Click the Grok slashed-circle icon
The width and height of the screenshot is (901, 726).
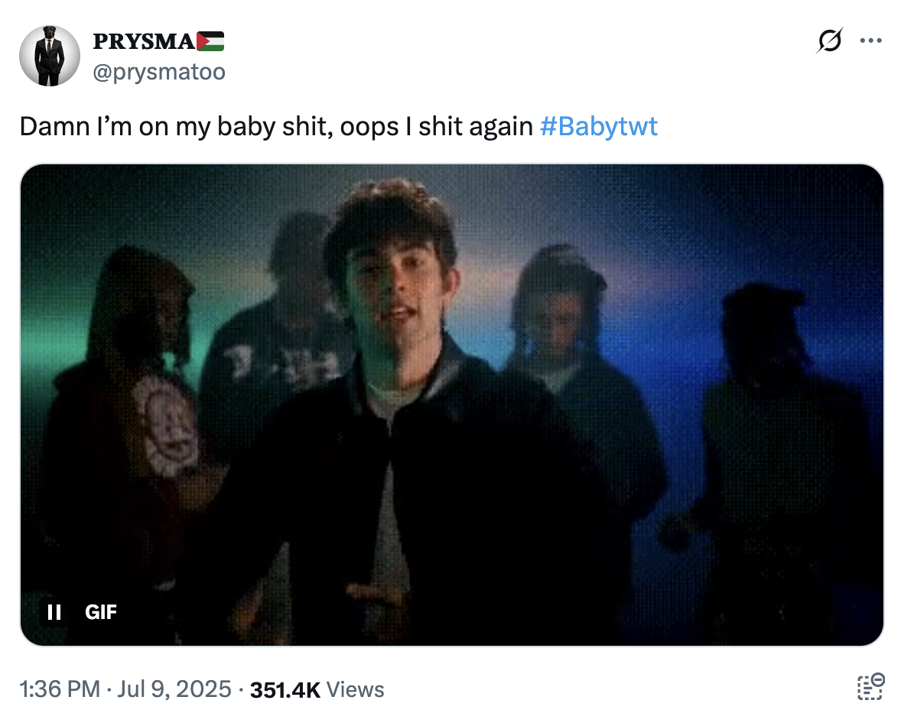pos(830,41)
